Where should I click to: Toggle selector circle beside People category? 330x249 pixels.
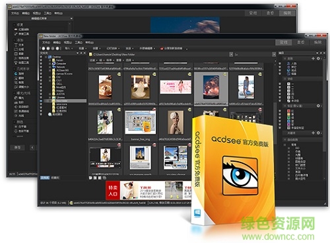280,63
